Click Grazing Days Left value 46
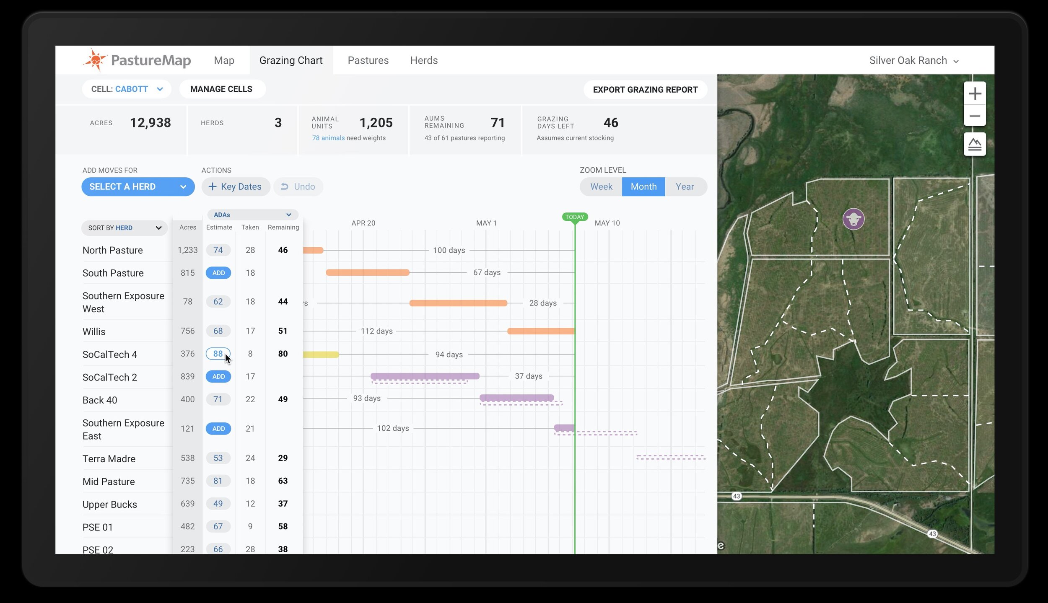 (611, 123)
